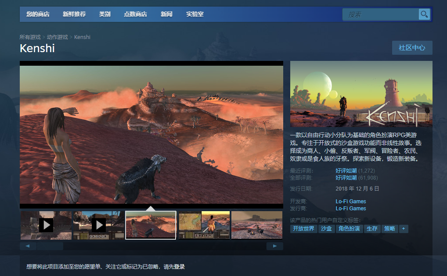
Task: Select the map interface screenshot thumbnail
Action: pos(204,225)
